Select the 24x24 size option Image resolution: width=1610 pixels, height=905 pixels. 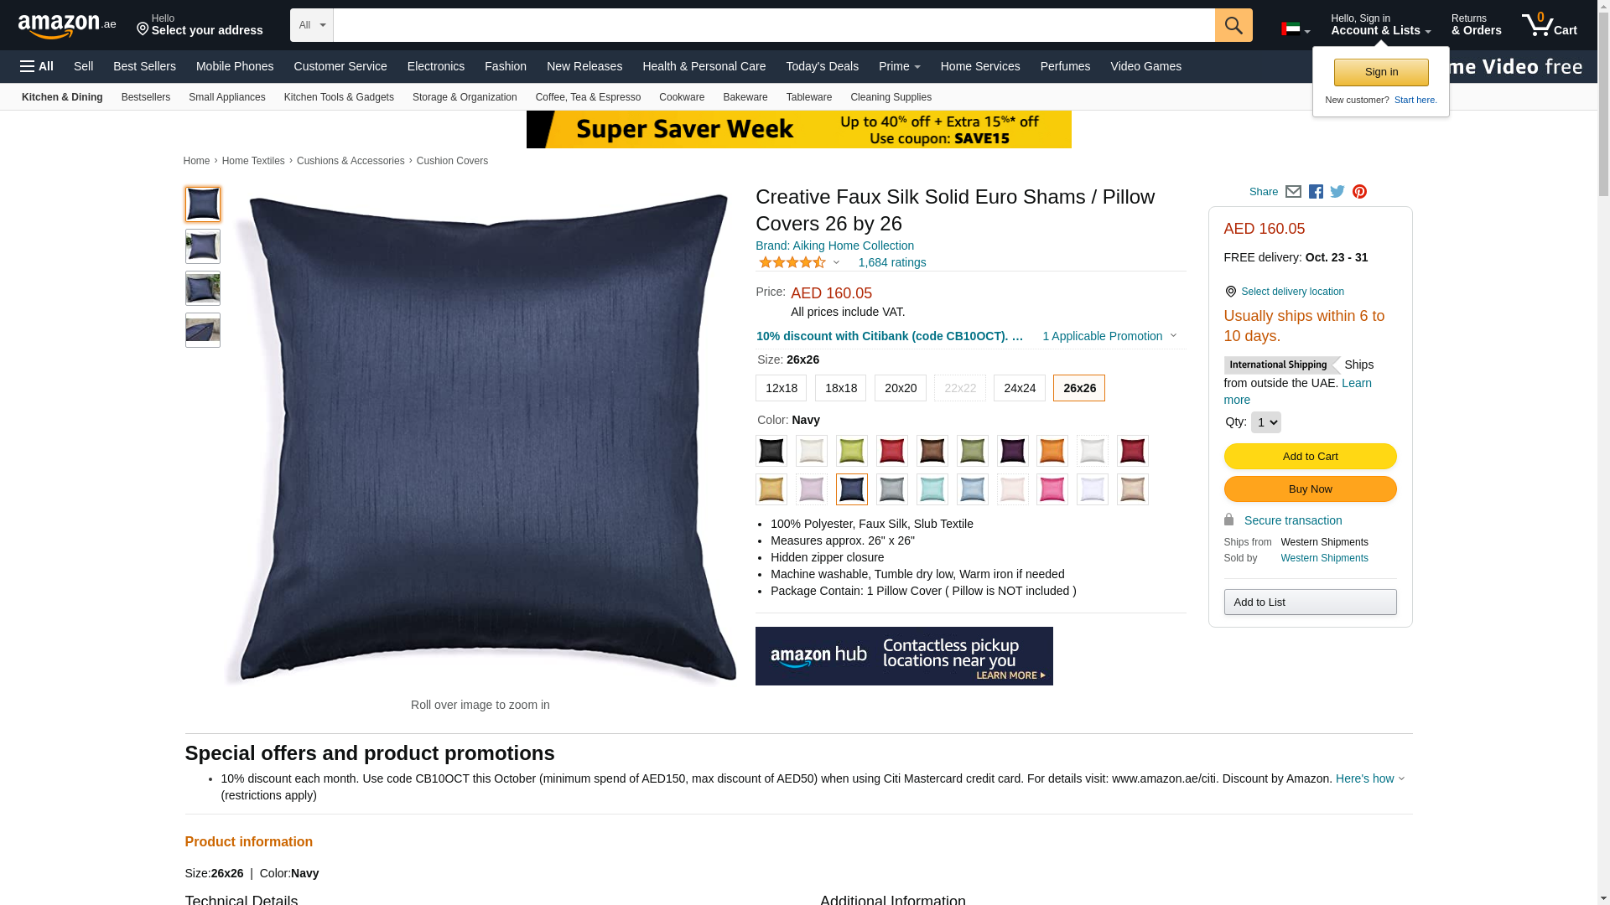tap(1020, 388)
